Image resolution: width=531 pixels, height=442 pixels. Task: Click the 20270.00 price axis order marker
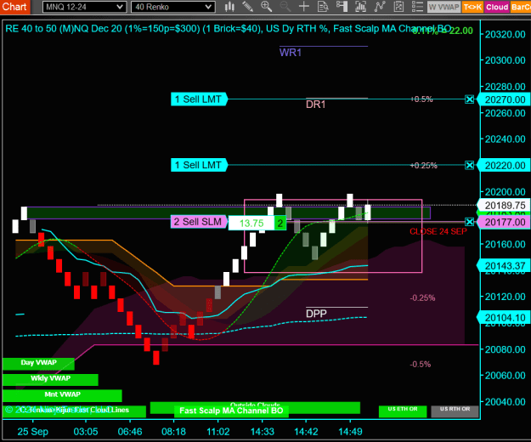coord(504,99)
